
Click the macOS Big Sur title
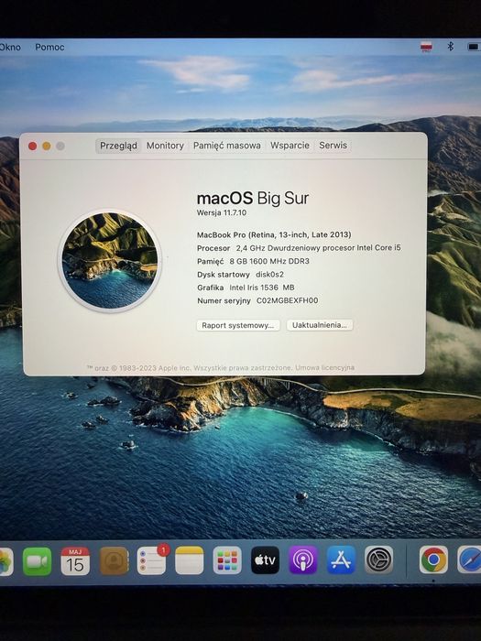pos(253,199)
